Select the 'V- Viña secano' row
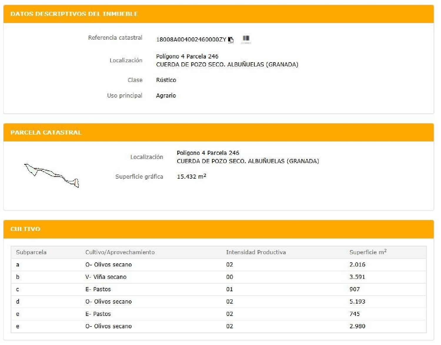Viewport: 441px width, 345px height. point(106,277)
